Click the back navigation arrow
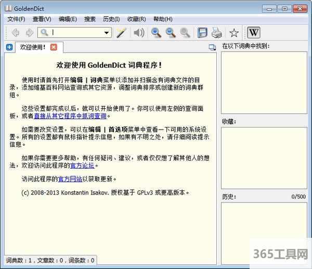The height and width of the screenshot is (269, 312). [x=16, y=33]
